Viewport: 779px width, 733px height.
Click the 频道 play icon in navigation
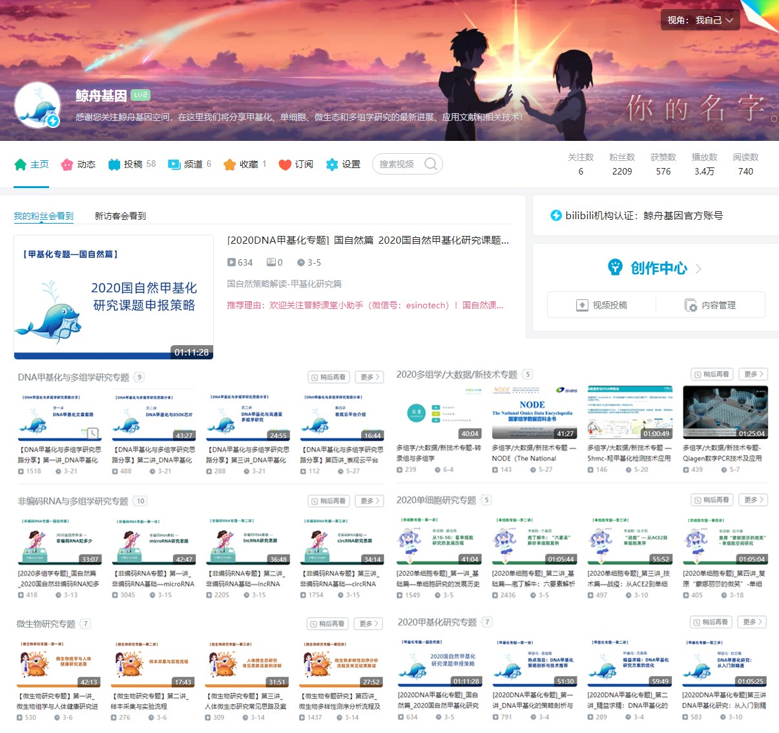(x=173, y=164)
